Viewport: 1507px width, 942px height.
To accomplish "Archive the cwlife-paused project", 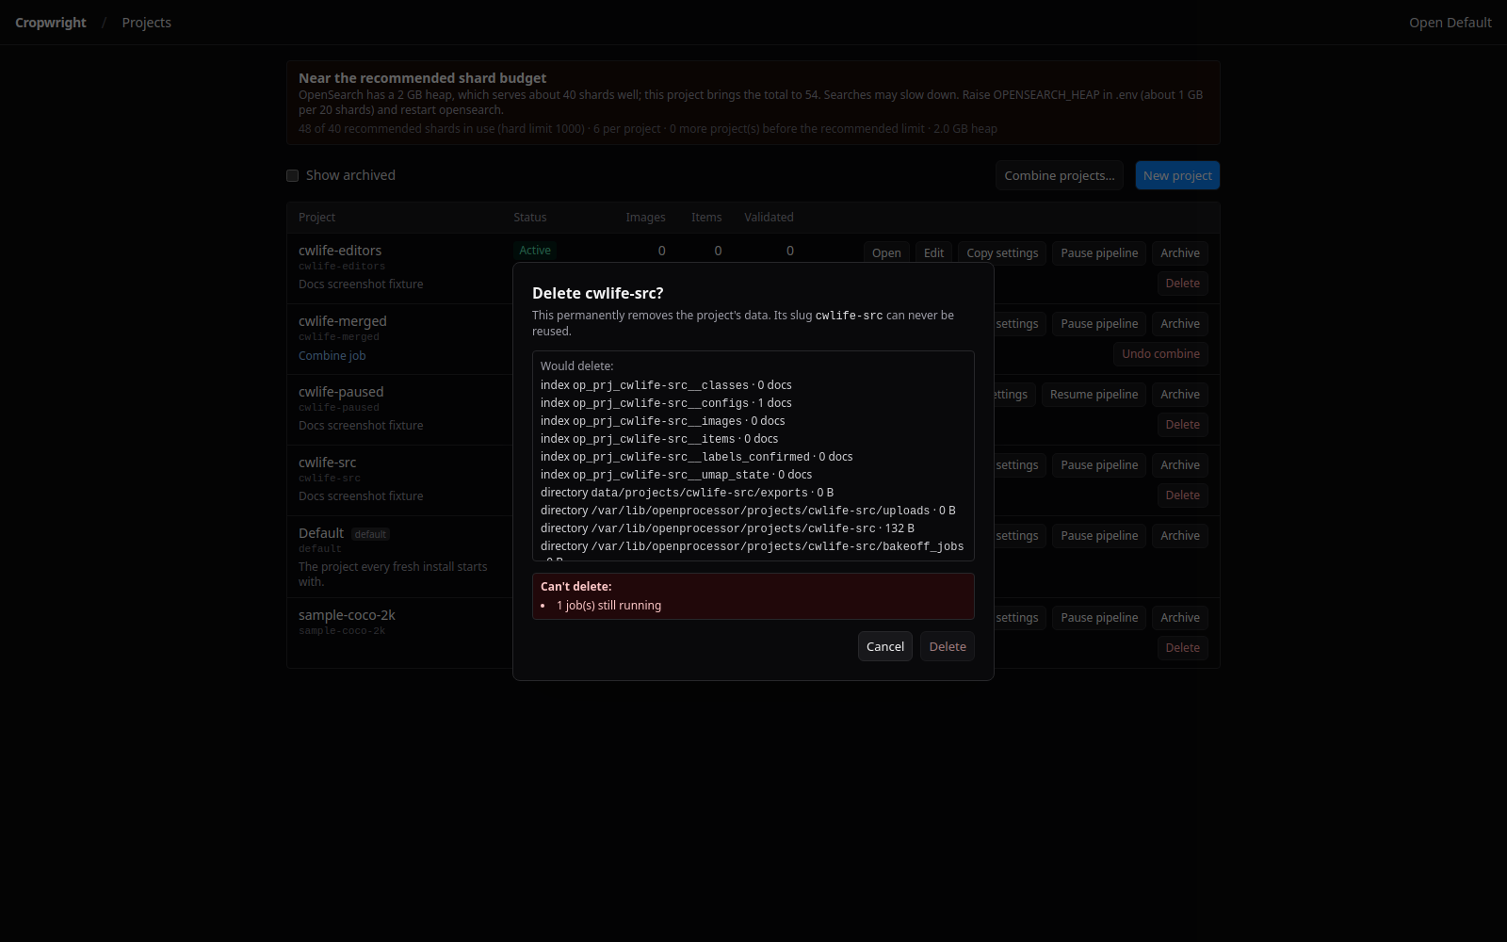I will click(1179, 394).
